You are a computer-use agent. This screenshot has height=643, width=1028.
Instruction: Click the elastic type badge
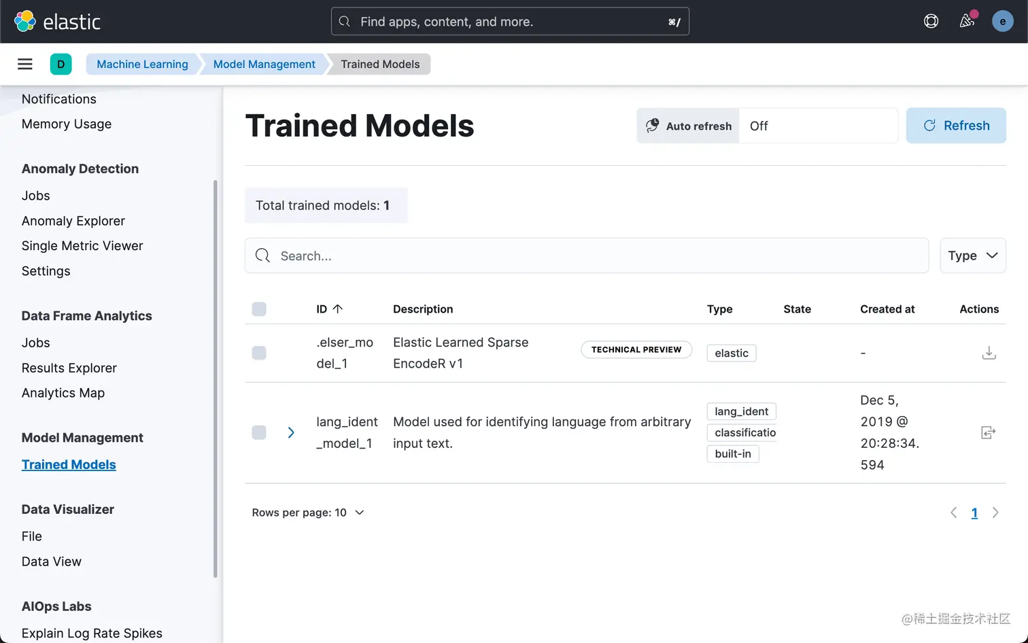(x=732, y=353)
